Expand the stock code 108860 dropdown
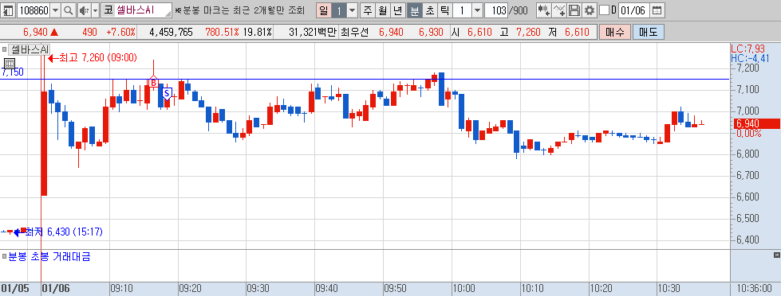Screen dimensions: 781x296 tap(55, 10)
